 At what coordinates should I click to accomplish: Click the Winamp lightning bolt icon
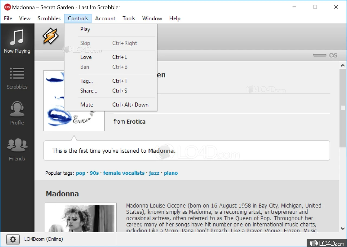click(51, 36)
